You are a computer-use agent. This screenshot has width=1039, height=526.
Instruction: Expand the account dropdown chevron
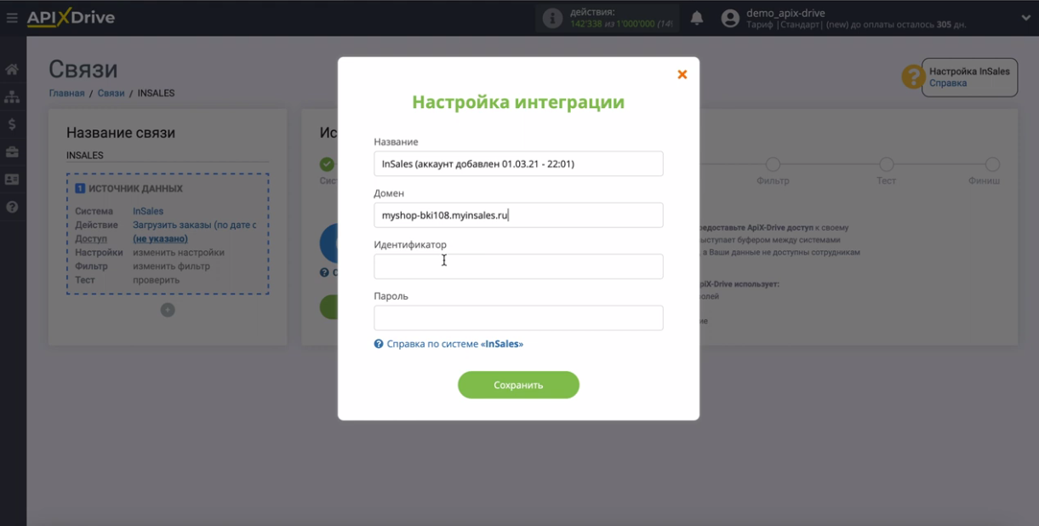tap(1025, 18)
